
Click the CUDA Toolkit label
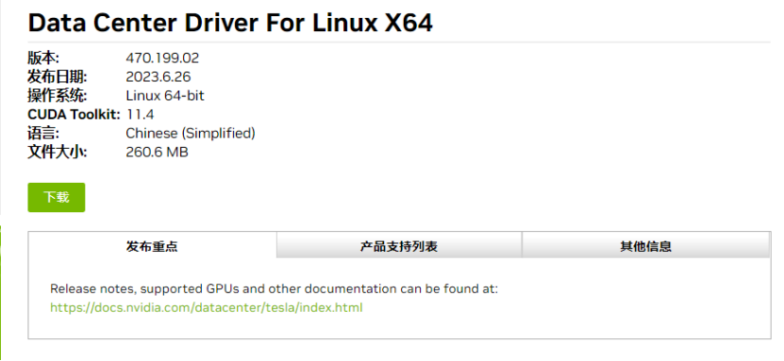pos(74,114)
